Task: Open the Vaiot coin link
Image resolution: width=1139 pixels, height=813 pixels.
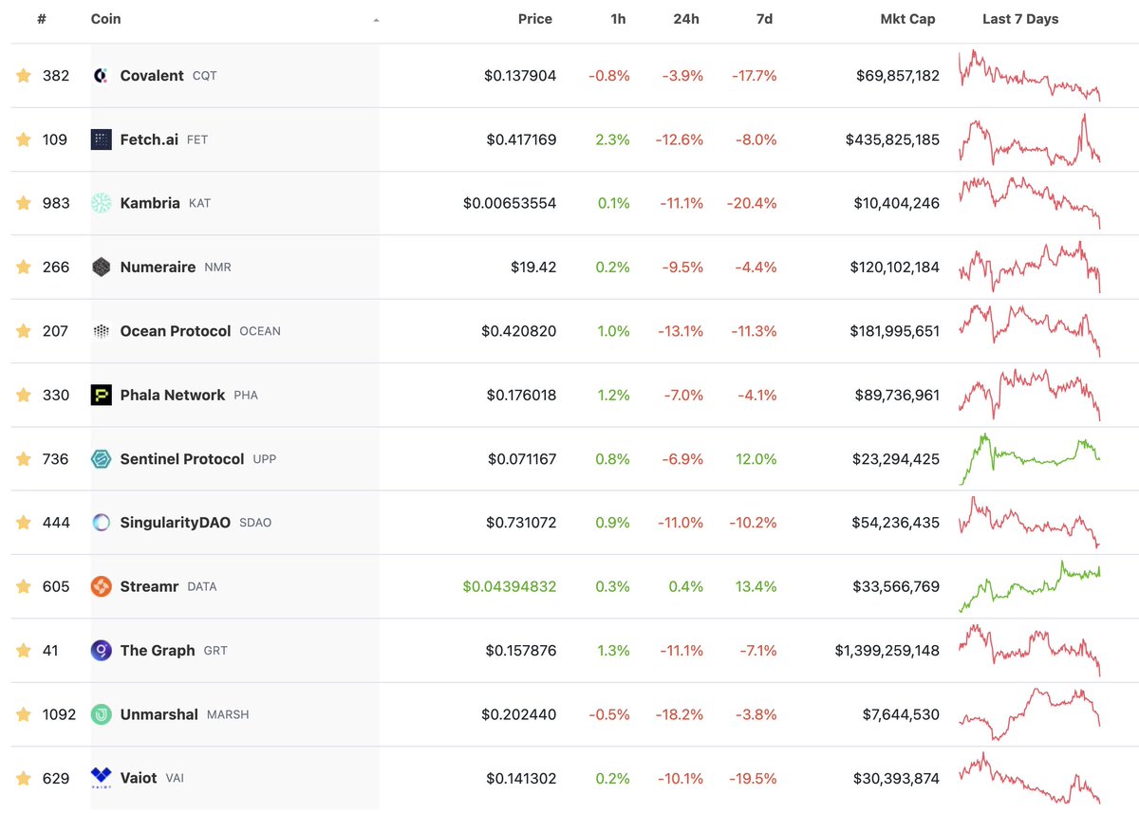Action: 139,778
